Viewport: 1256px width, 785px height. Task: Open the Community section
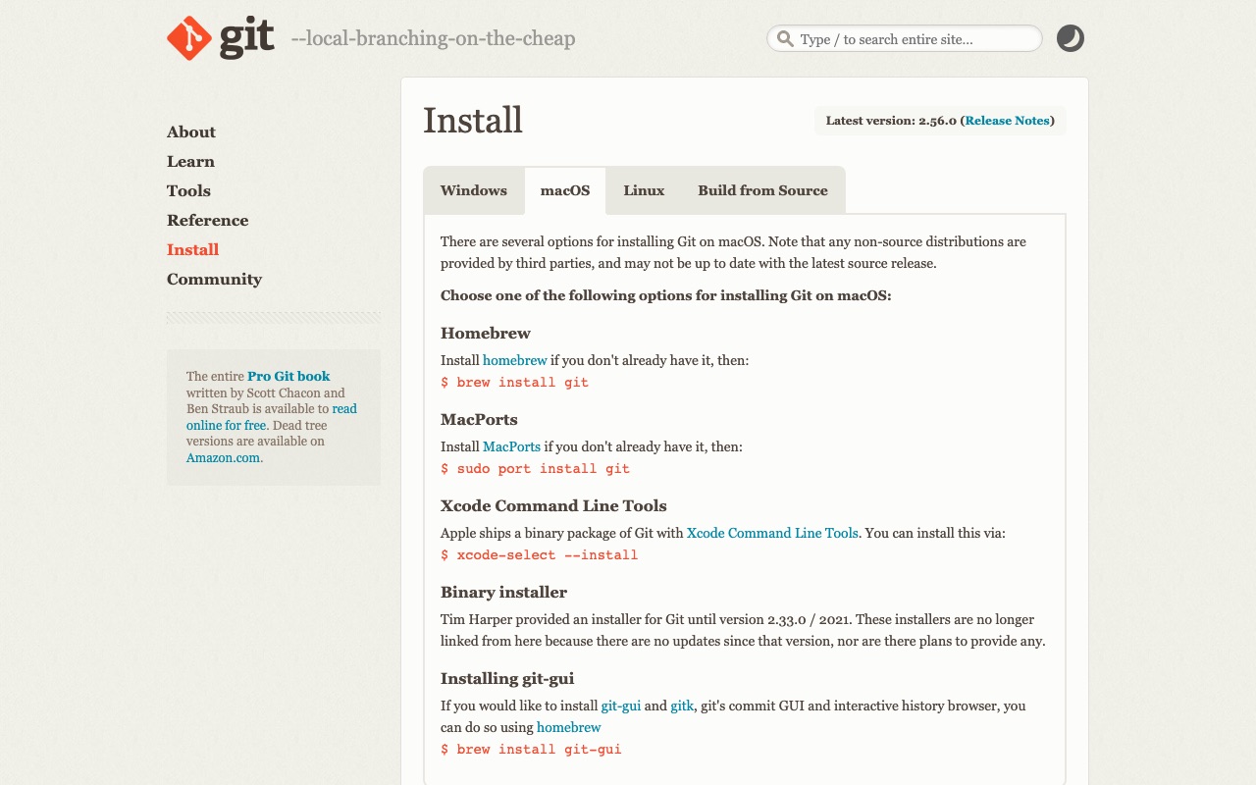pyautogui.click(x=214, y=279)
